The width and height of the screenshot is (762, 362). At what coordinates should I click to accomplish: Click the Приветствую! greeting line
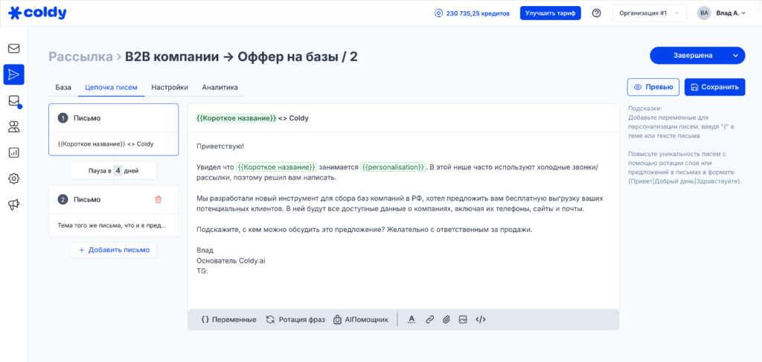[220, 145]
